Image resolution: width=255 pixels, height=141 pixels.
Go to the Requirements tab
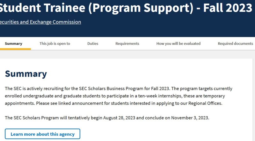coord(127,44)
